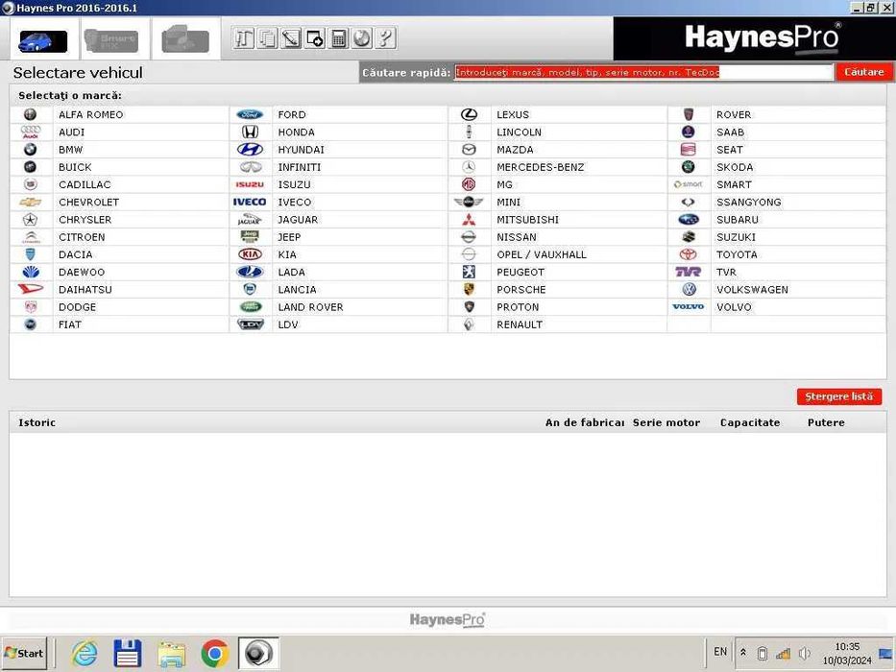Click the EN language indicator
The image size is (896, 672).
pos(720,652)
